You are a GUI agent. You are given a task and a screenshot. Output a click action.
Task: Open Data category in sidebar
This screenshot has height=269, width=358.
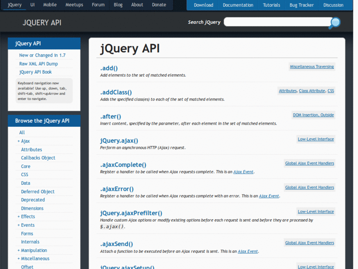pyautogui.click(x=26, y=183)
